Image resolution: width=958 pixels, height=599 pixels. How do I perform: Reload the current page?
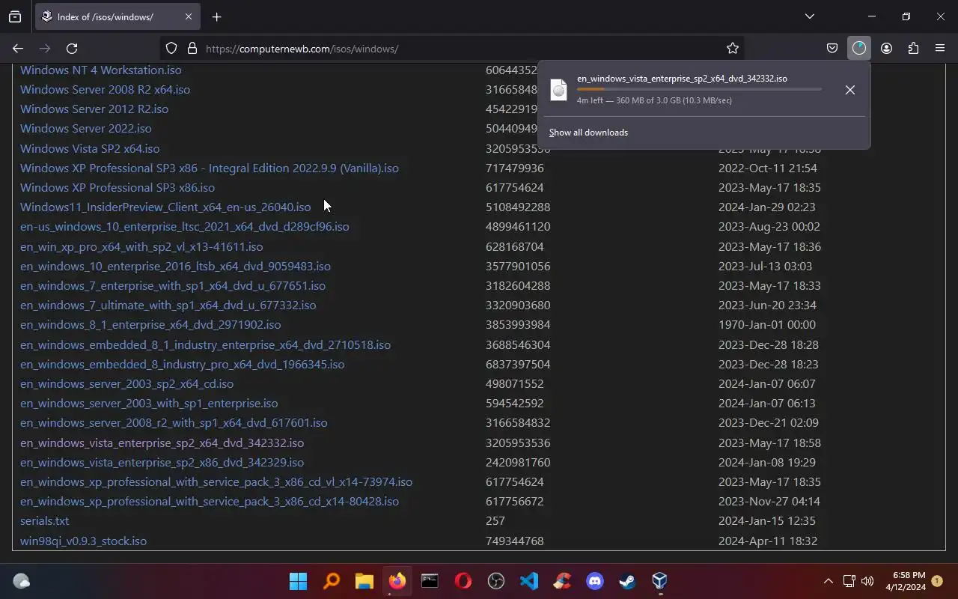(72, 49)
